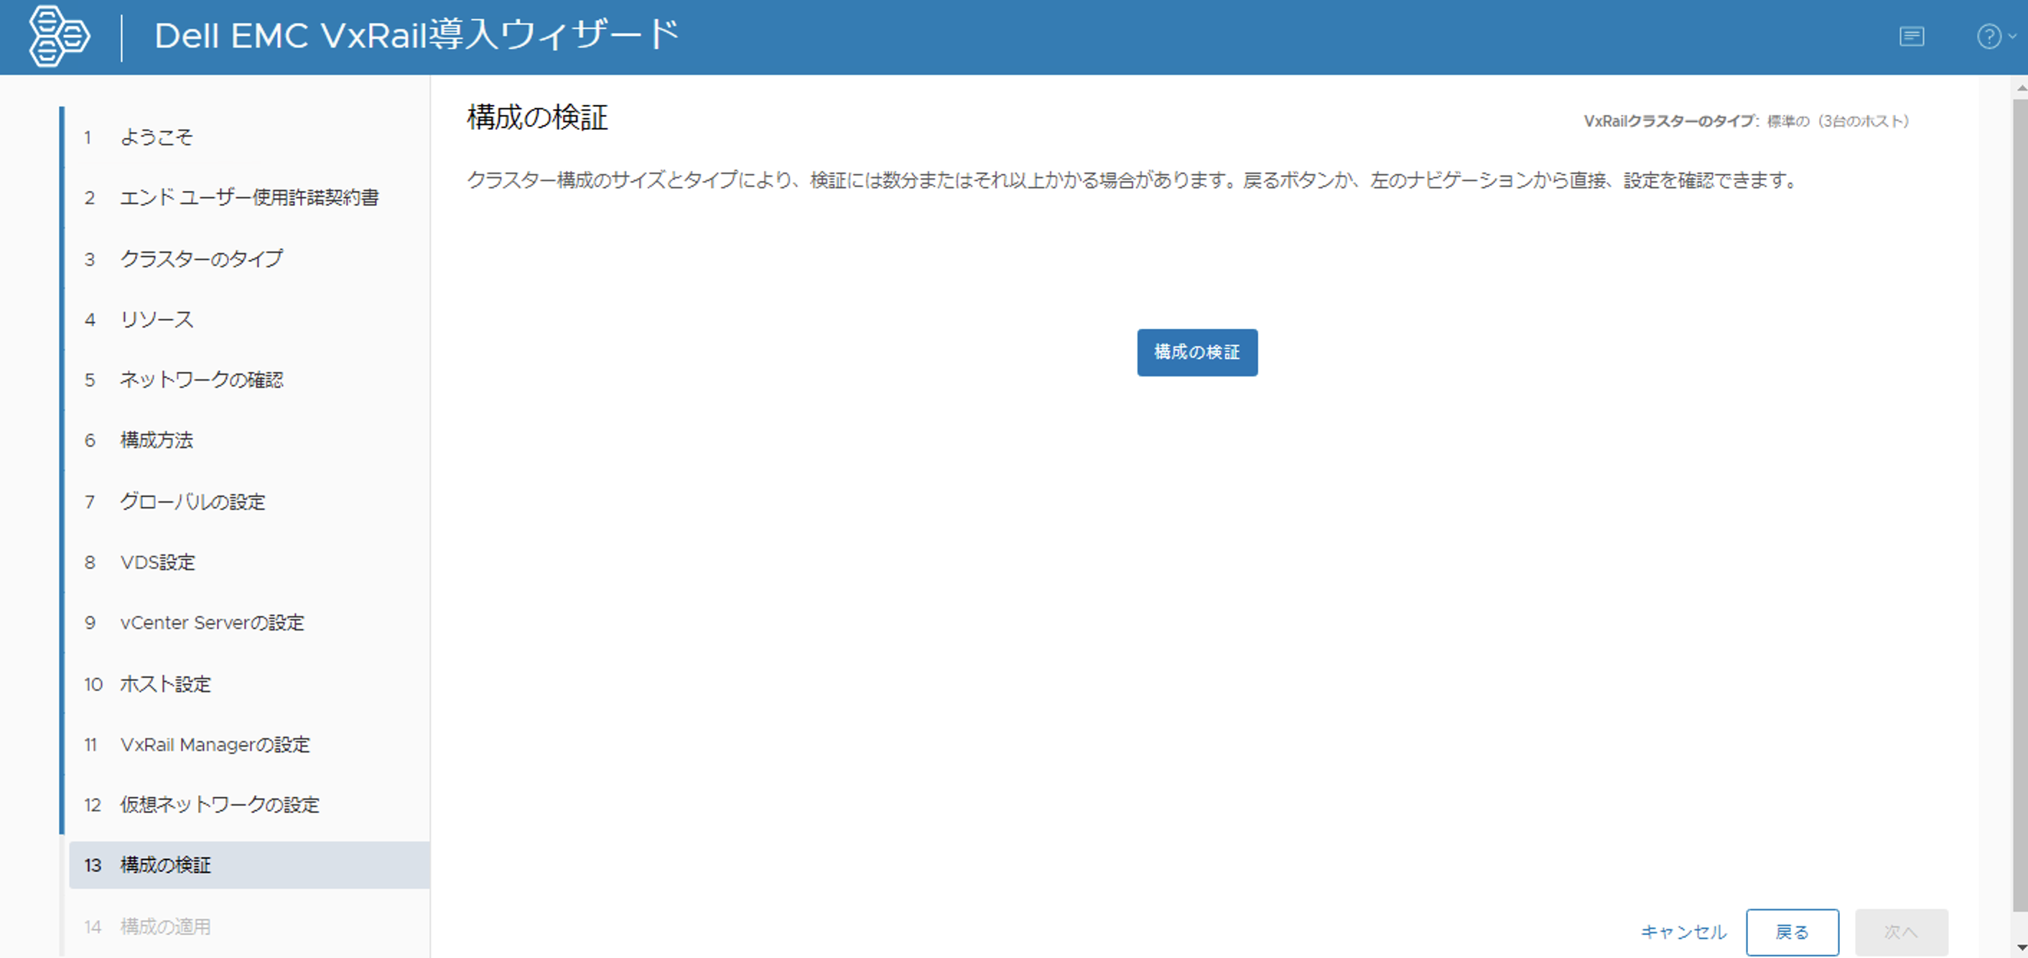2028x958 pixels.
Task: Open step 9 vCenter Serverの設定
Action: (211, 623)
